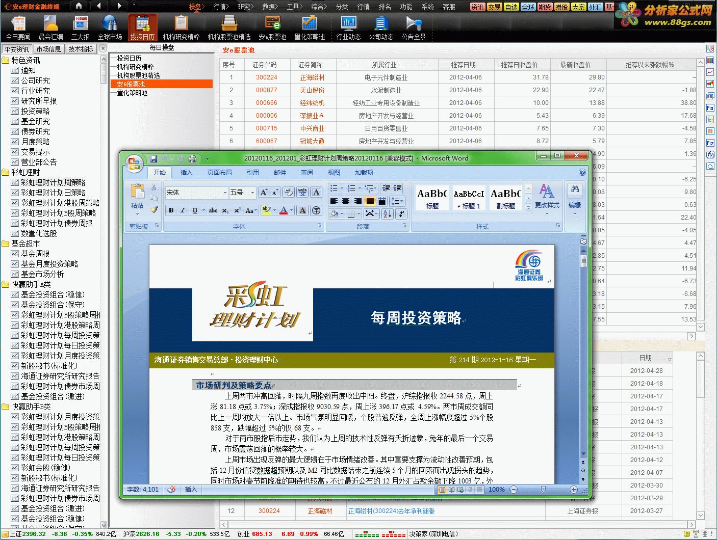This screenshot has width=717, height=540.
Task: Select 量化策略池 in 每日操盘 list
Action: 132,93
